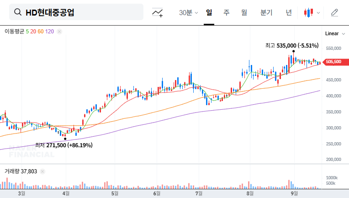Open the Linear scale dropdown
Image resolution: width=349 pixels, height=198 pixels.
coord(335,34)
